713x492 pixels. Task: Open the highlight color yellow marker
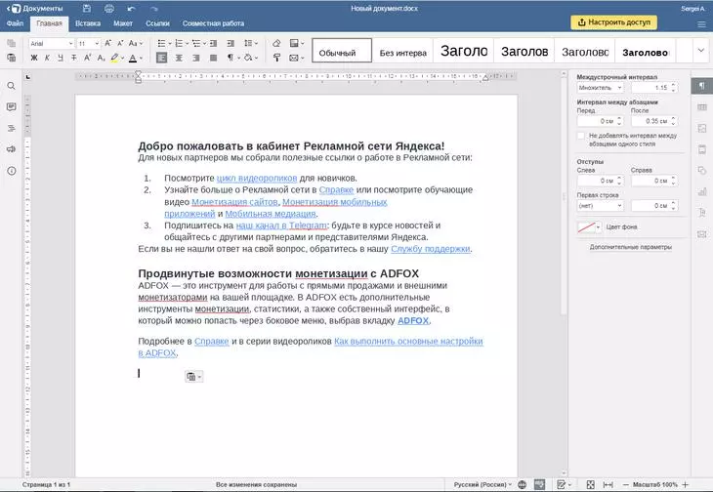pos(114,58)
